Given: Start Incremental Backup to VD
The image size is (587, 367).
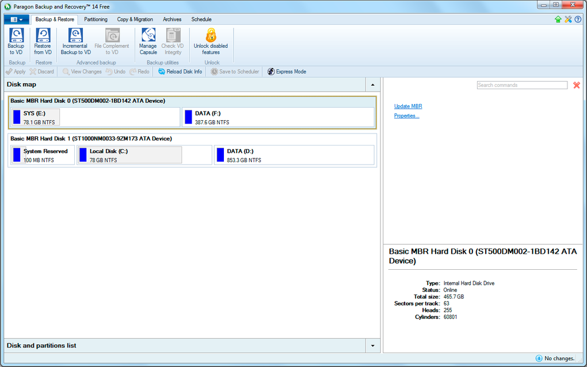Looking at the screenshot, I should coord(75,41).
